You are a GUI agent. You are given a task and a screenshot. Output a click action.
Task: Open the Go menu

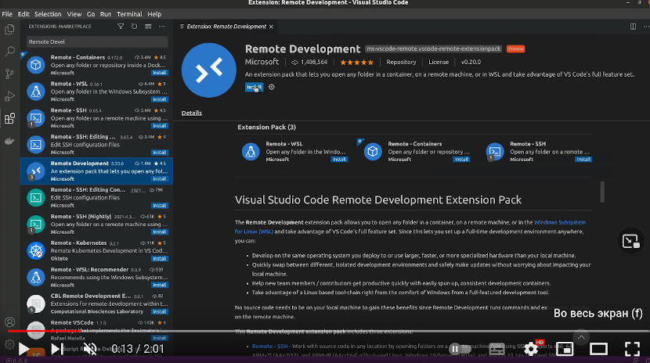pyautogui.click(x=91, y=14)
